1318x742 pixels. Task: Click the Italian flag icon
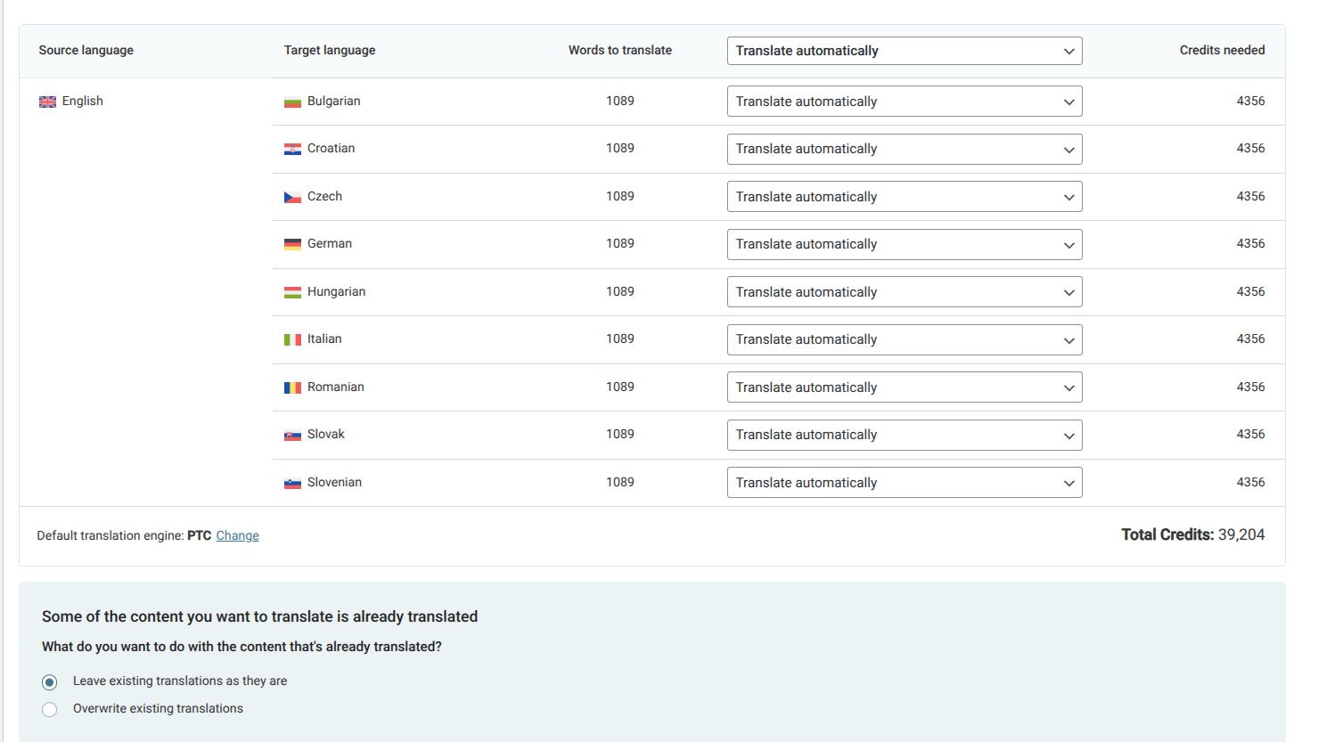[x=292, y=339]
